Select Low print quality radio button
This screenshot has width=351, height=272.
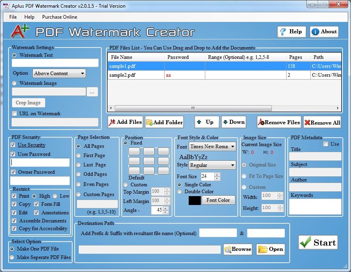click(55, 196)
